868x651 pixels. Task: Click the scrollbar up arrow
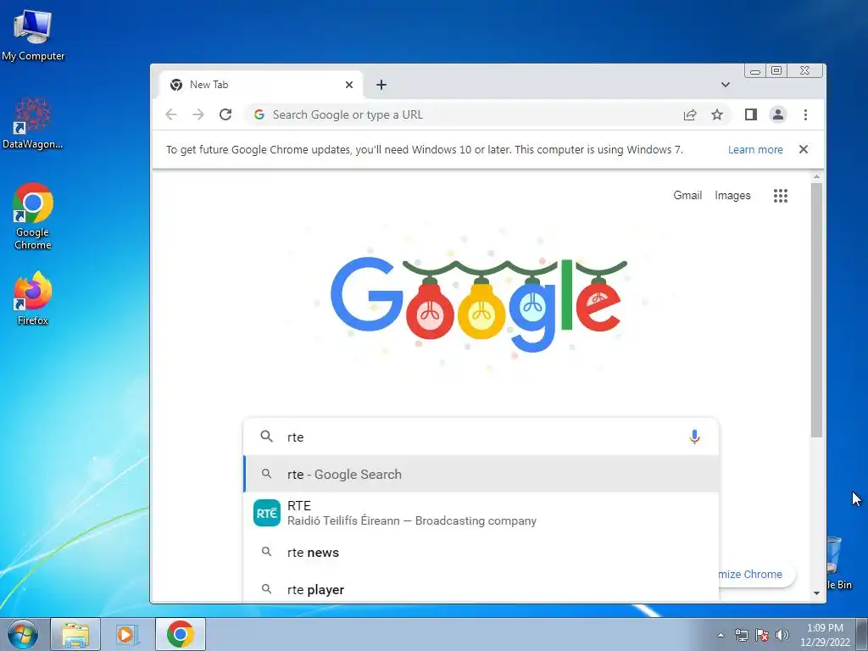[x=816, y=176]
